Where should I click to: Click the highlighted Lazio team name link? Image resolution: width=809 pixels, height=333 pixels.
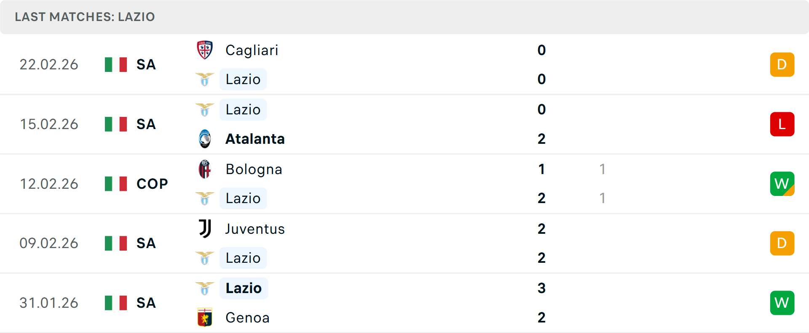(244, 288)
